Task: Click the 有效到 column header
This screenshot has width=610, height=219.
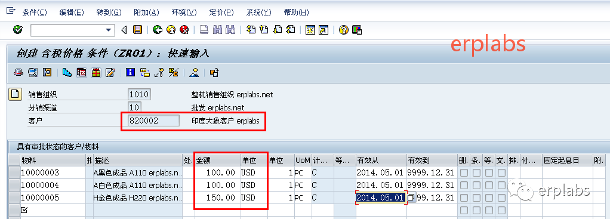Action: pos(432,160)
